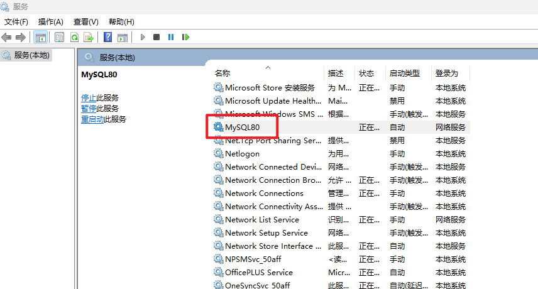Click the Restart Service toolbar icon
The image size is (538, 289).
point(185,37)
